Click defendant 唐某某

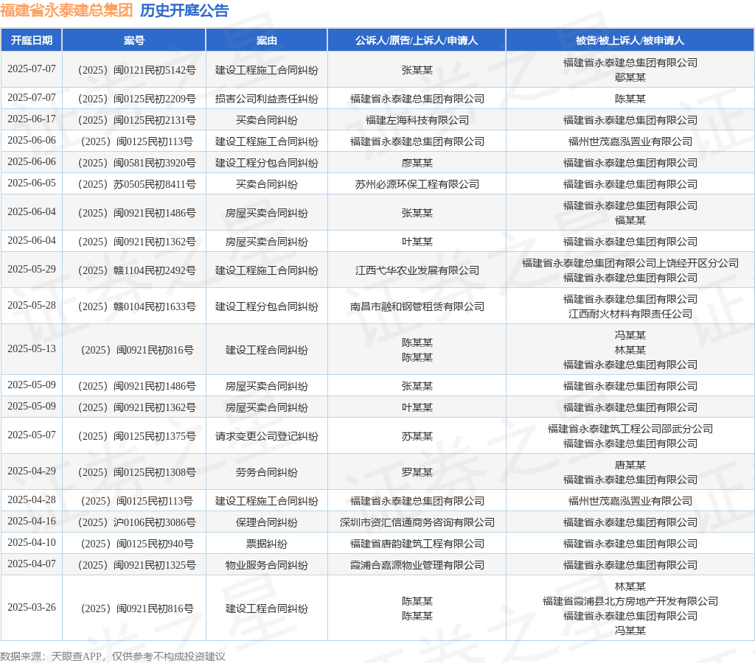coord(630,466)
